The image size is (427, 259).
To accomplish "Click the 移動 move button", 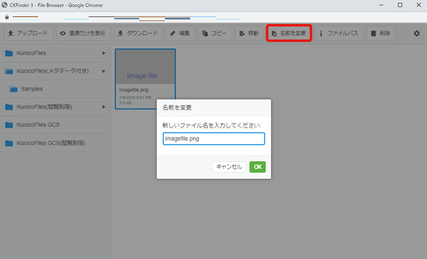I will [250, 33].
